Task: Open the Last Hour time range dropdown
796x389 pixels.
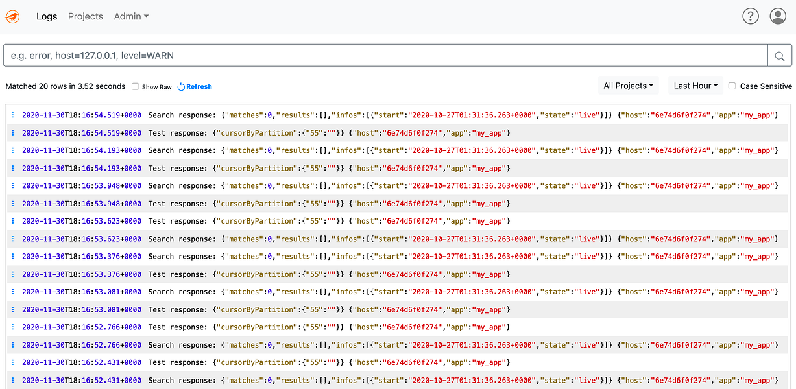Action: (695, 86)
